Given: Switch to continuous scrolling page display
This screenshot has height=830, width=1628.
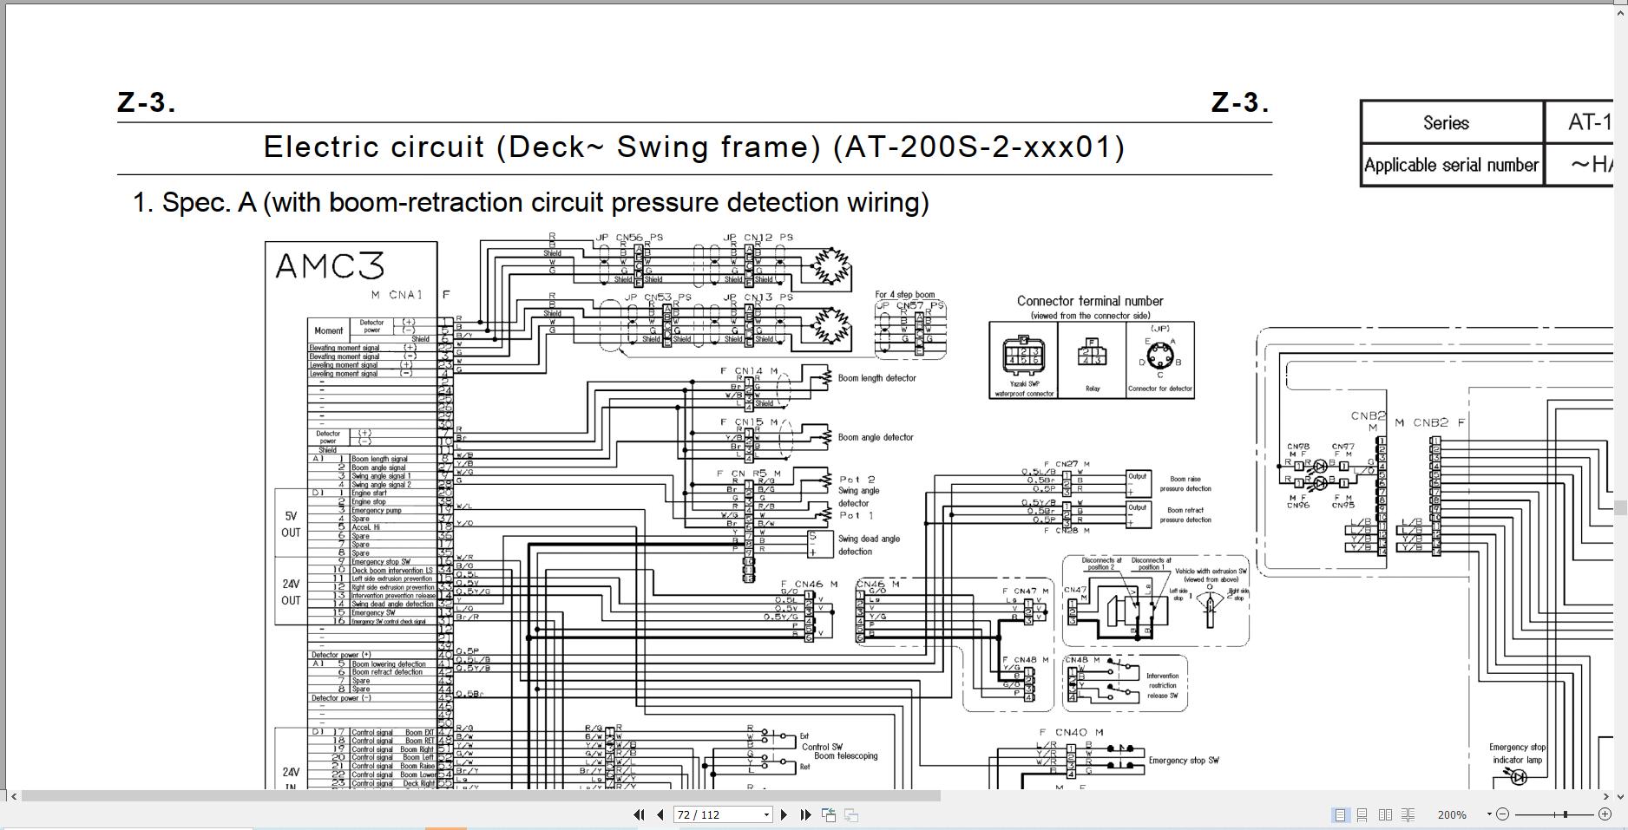Looking at the screenshot, I should tap(1362, 814).
